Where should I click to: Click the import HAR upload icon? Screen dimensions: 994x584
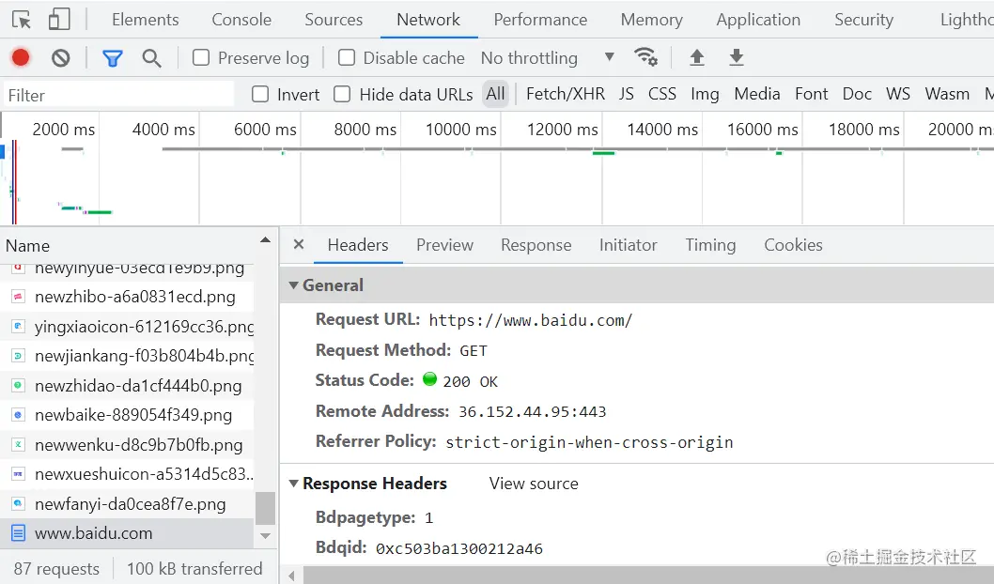coord(697,58)
